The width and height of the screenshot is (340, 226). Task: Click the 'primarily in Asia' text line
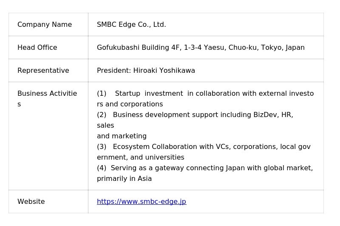(124, 179)
